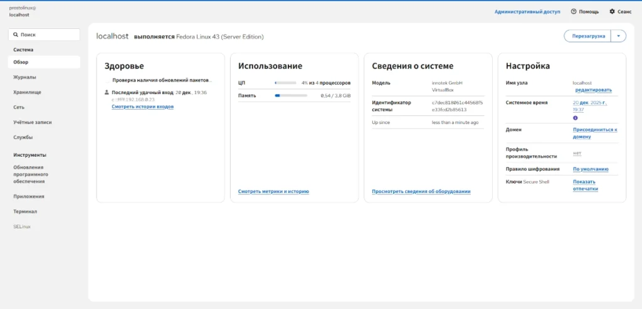Open the Помощь menu
642x309 pixels.
pos(585,12)
